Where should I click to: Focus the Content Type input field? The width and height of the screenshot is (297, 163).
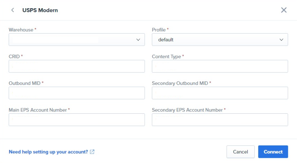coord(220,66)
